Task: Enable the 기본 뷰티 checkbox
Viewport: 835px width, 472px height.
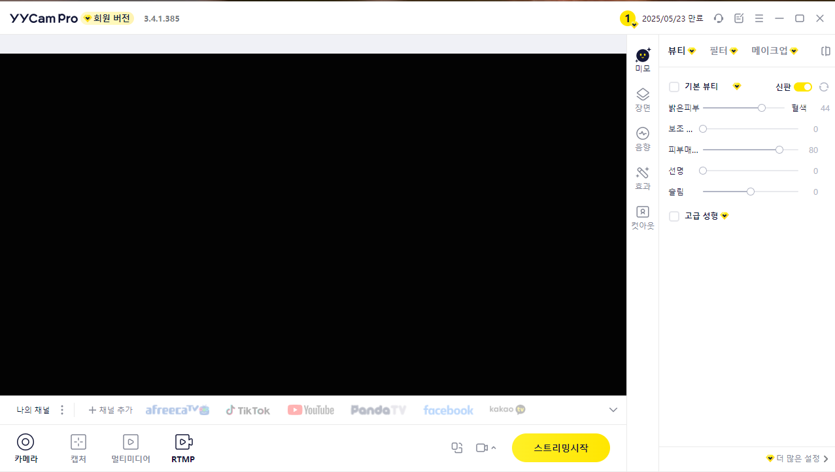Action: point(674,87)
